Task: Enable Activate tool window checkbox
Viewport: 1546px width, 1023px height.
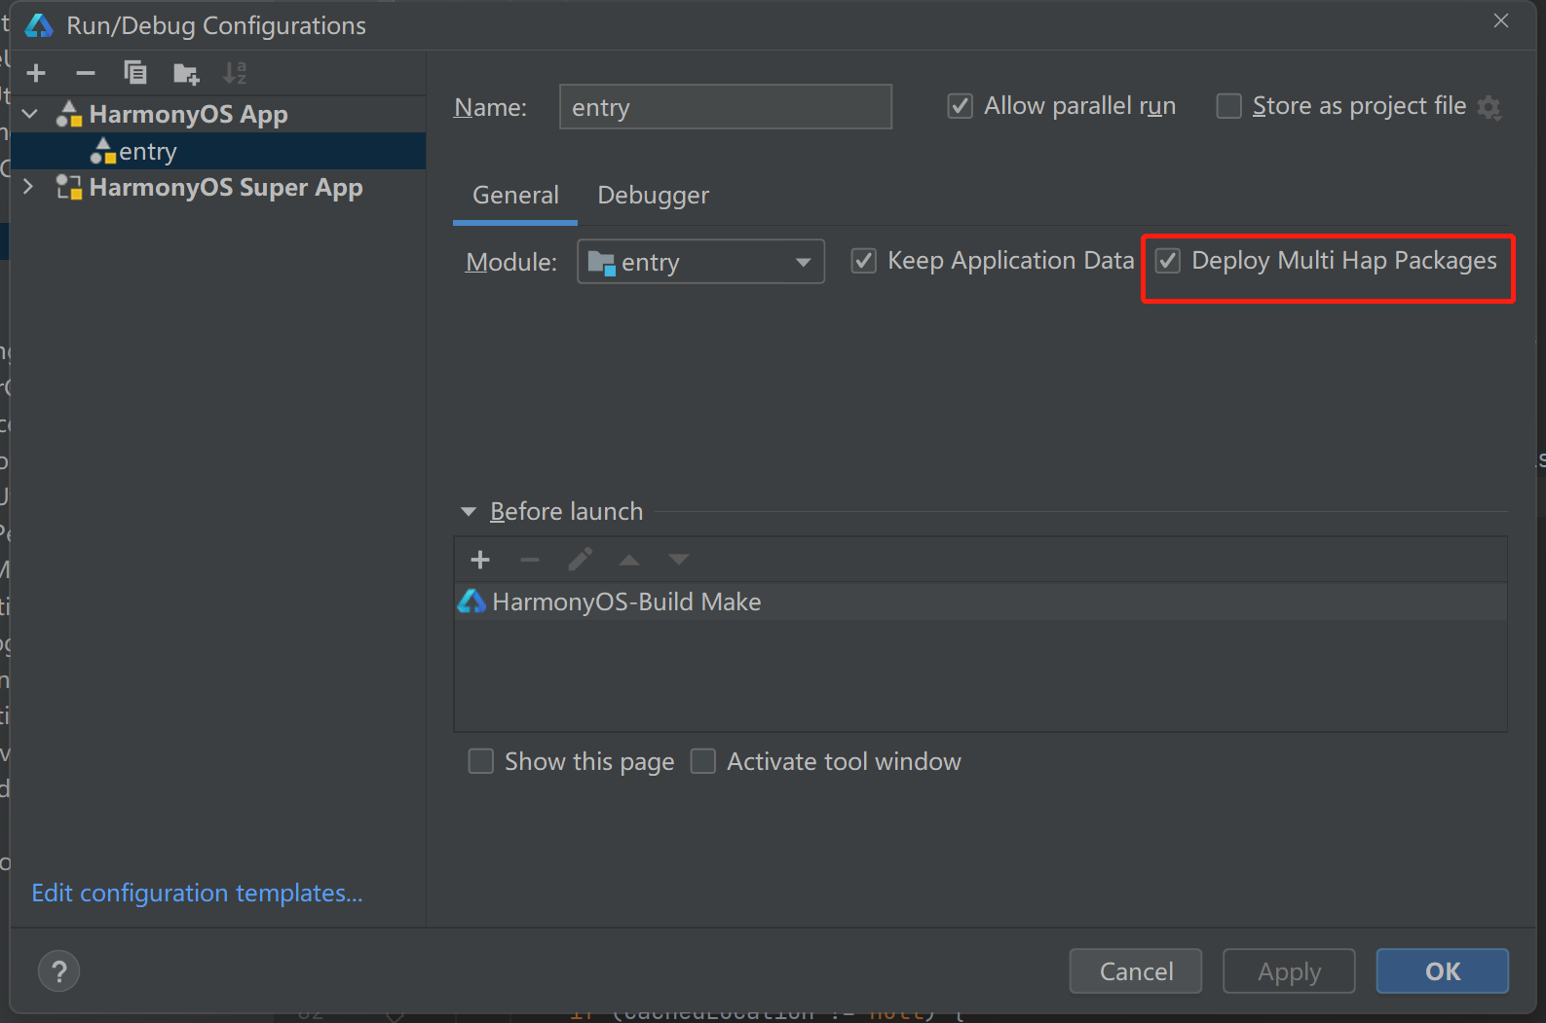Action: 703,761
